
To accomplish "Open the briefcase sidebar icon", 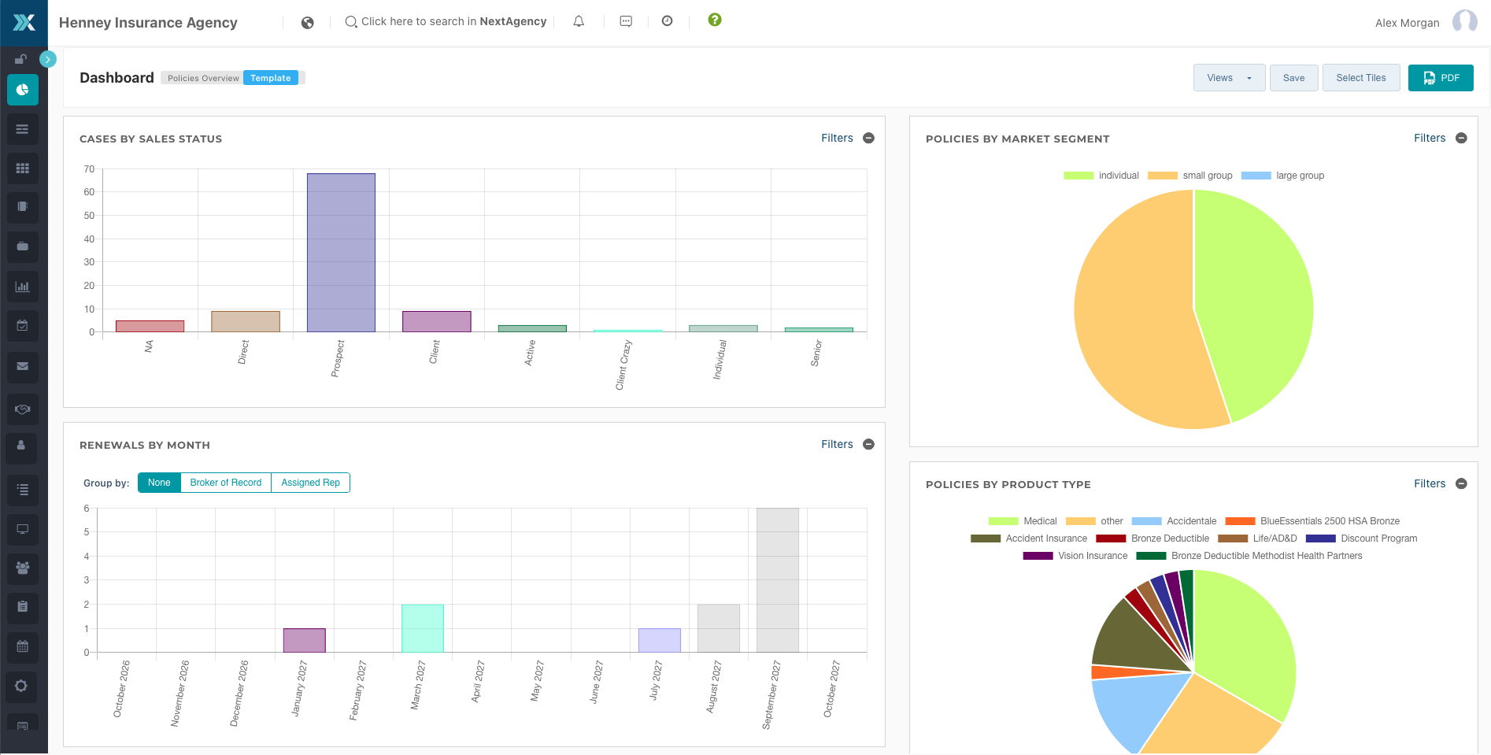I will pyautogui.click(x=23, y=246).
